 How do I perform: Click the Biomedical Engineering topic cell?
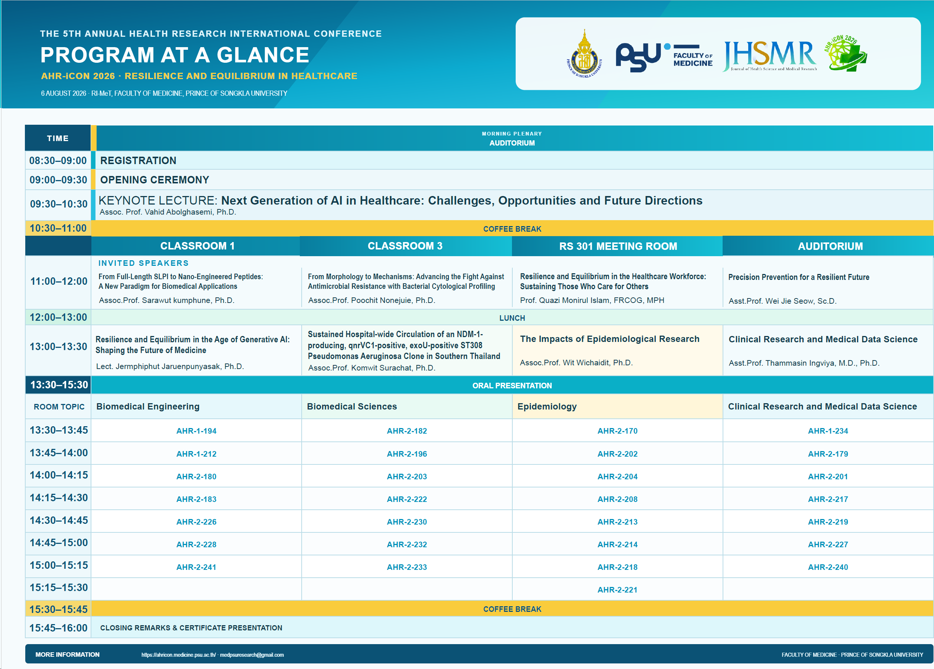coord(196,407)
